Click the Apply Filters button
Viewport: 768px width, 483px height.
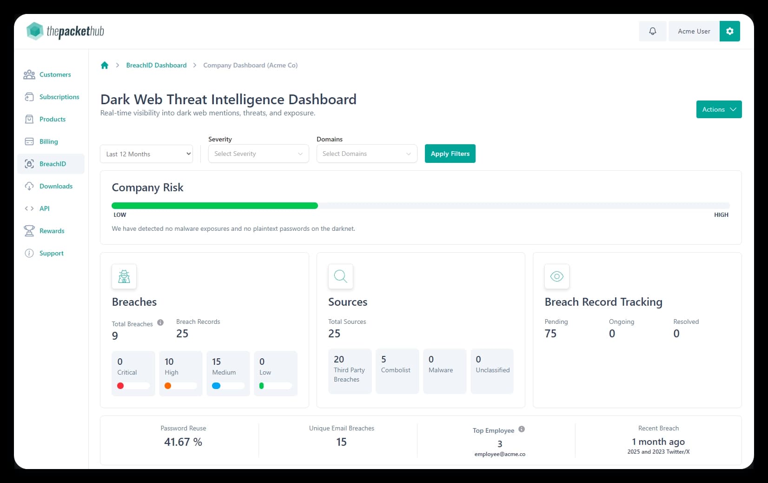450,154
